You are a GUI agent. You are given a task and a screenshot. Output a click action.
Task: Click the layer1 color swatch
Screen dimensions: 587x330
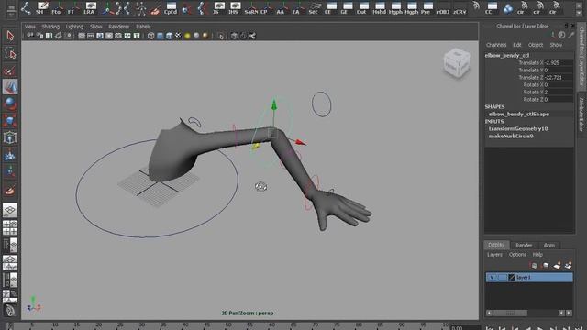click(x=512, y=277)
